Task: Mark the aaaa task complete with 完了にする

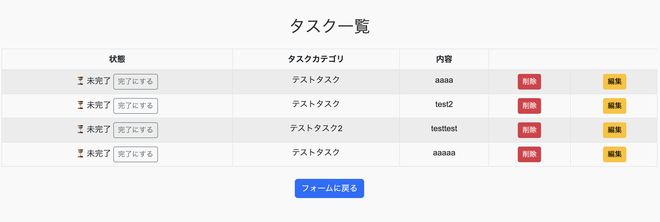Action: 136,82
